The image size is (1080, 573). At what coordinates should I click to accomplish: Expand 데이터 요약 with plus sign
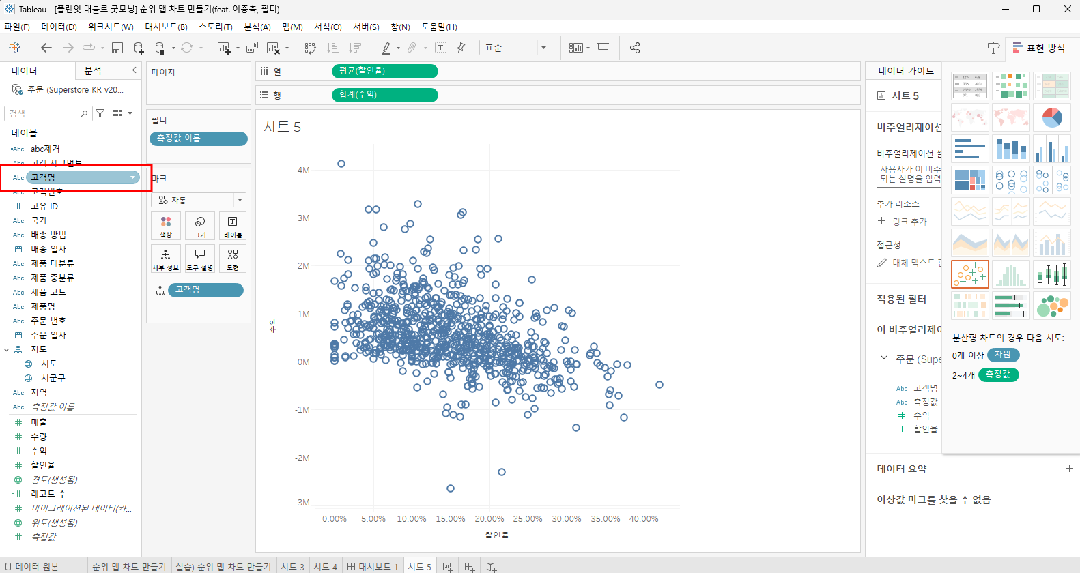click(x=1069, y=469)
